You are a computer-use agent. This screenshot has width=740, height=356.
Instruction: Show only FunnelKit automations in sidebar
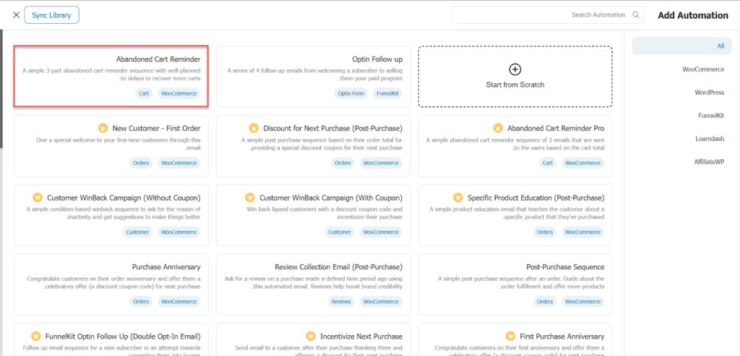(710, 115)
